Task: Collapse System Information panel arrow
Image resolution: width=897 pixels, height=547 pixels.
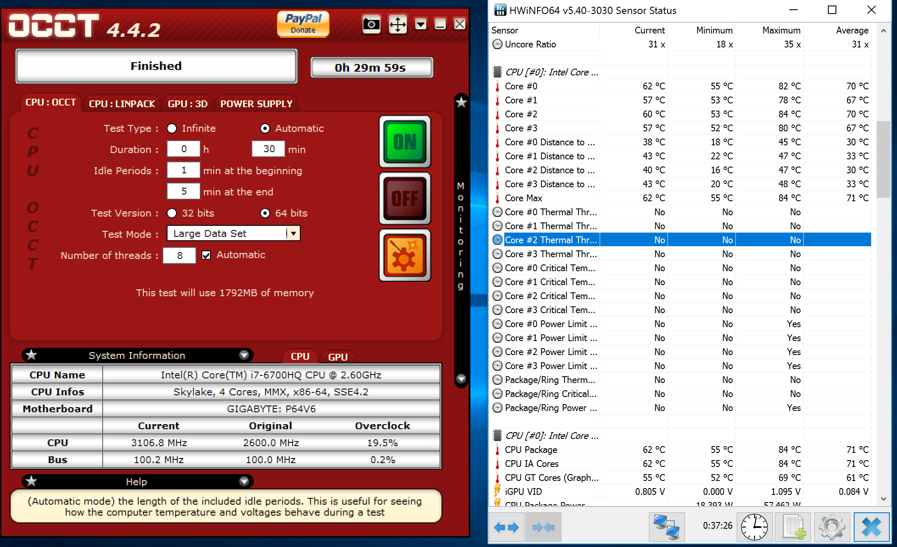Action: (244, 355)
